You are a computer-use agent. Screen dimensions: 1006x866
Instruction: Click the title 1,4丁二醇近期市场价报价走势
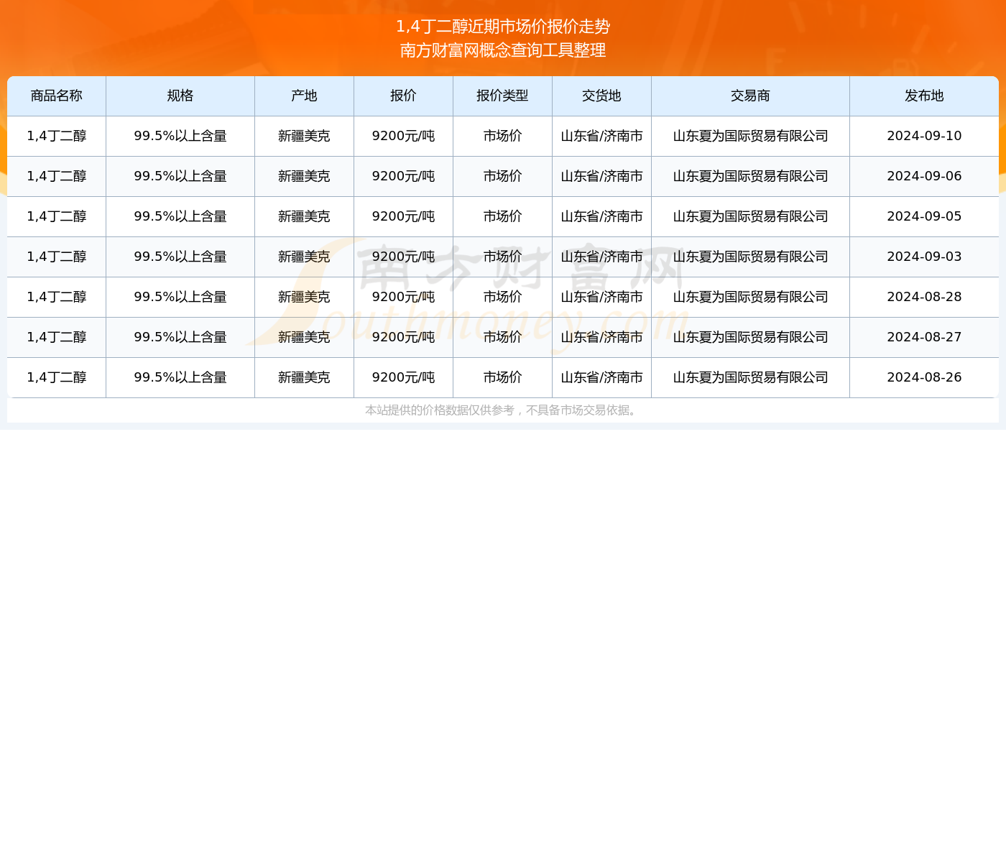[x=503, y=27]
